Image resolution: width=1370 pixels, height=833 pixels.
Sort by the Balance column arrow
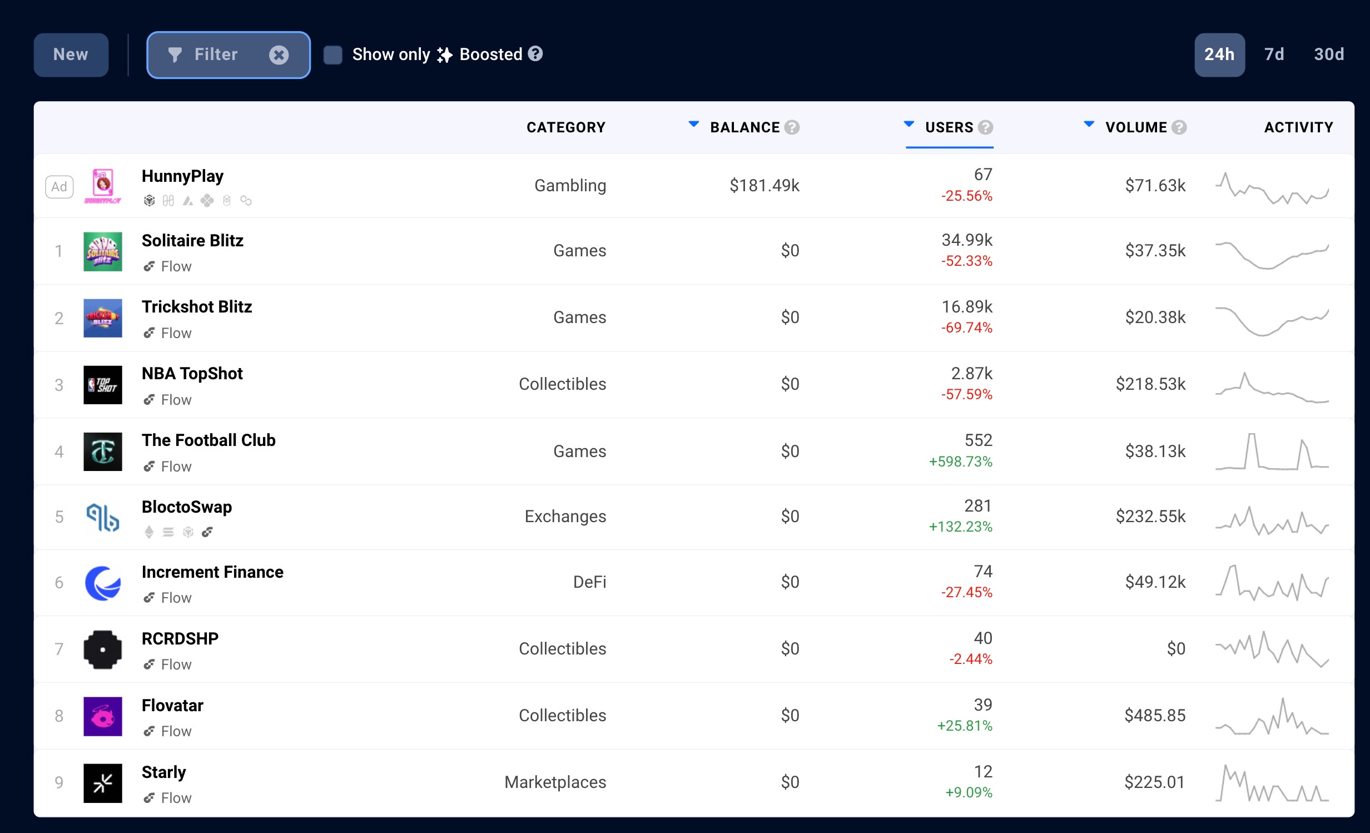(x=694, y=124)
